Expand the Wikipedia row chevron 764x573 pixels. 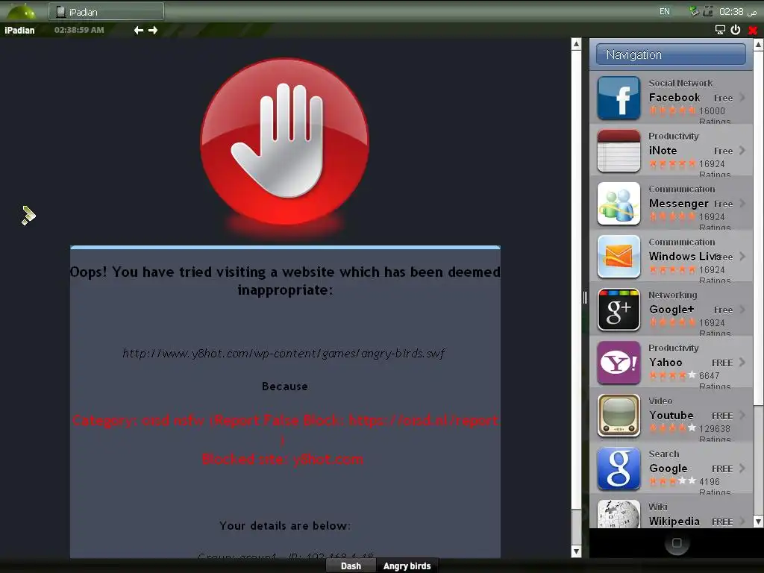[742, 521]
